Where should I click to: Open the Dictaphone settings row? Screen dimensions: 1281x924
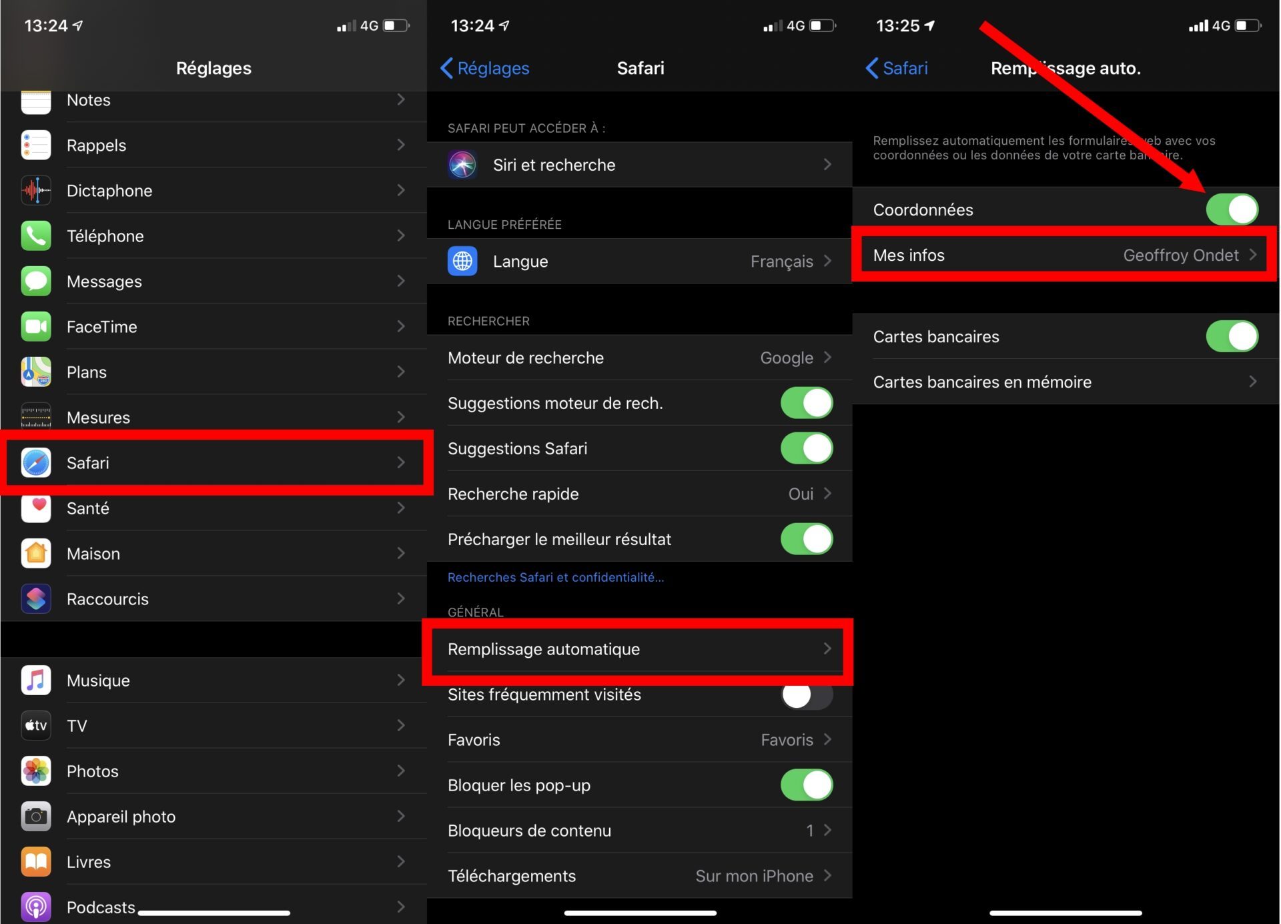click(x=213, y=191)
